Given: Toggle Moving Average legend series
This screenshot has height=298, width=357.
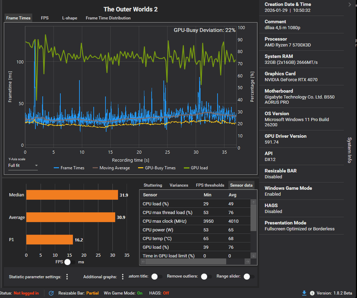Looking at the screenshot, I should pos(111,168).
